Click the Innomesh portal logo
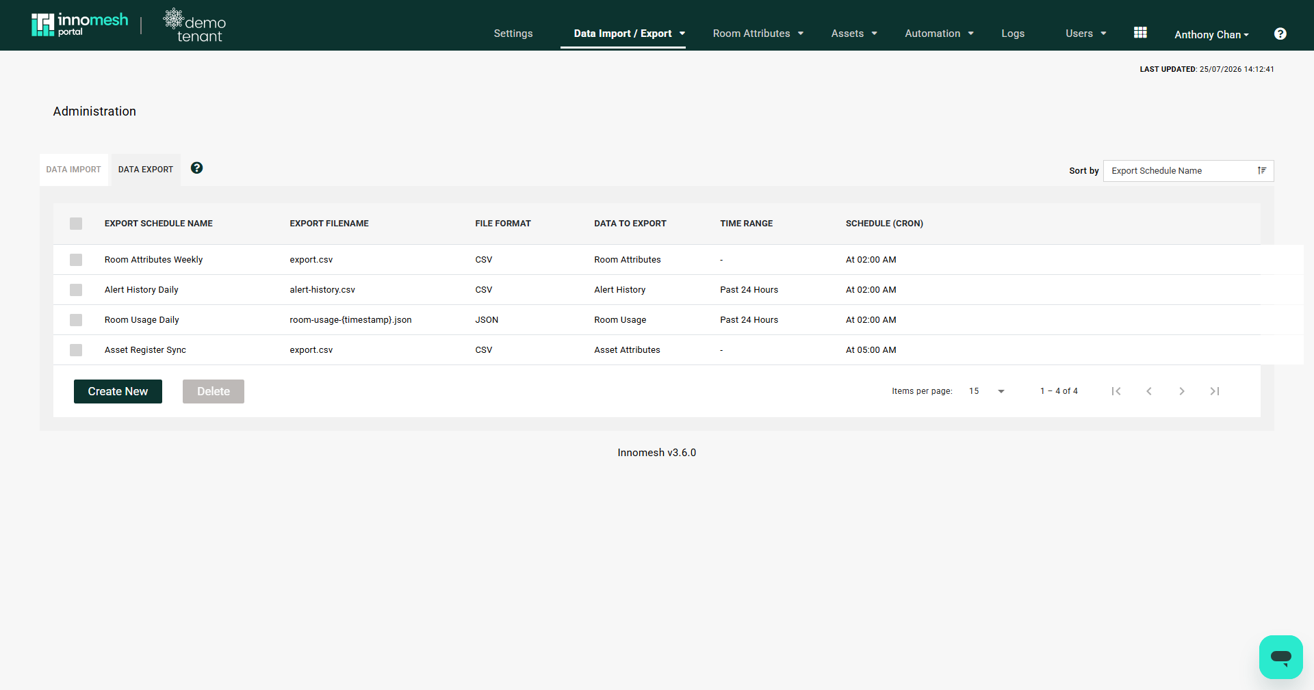1314x690 pixels. coord(79,25)
